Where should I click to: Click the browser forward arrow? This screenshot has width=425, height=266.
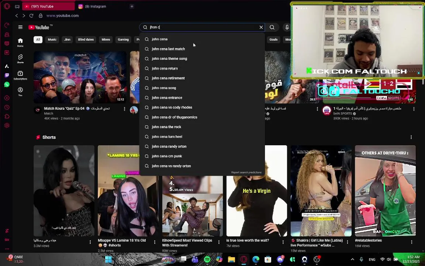coord(24,16)
